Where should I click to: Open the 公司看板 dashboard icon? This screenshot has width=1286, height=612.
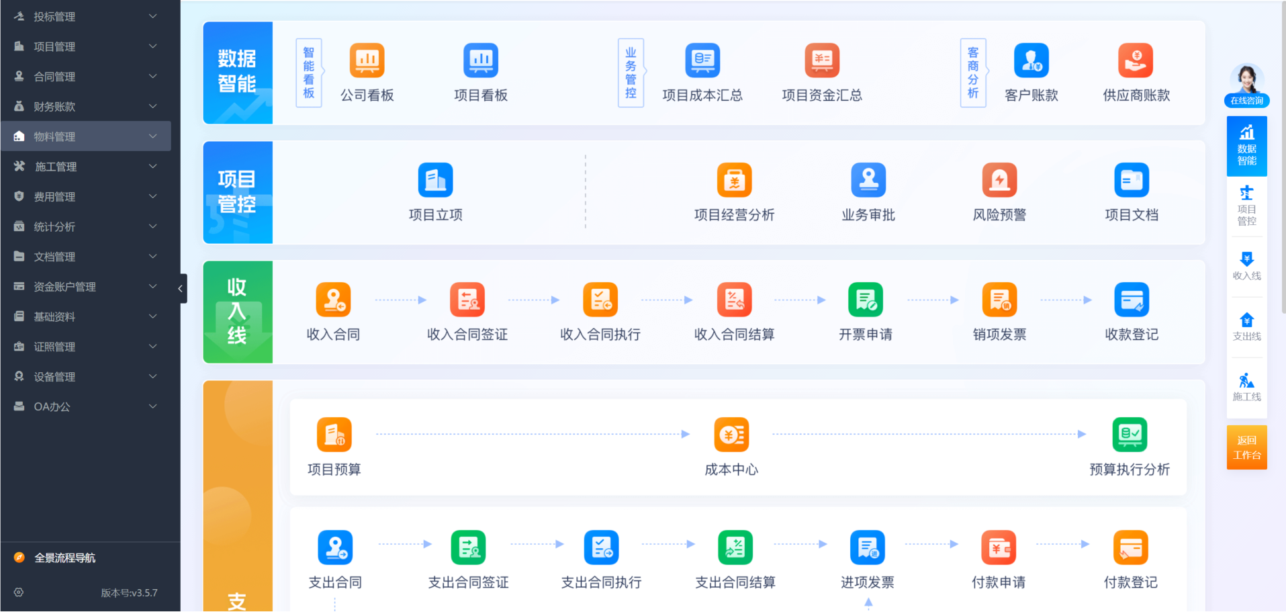(367, 60)
